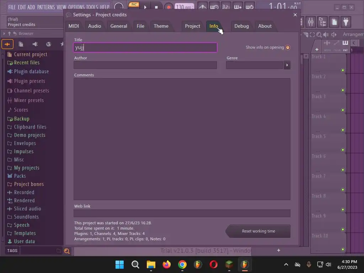Open the OPTIONS menu
This screenshot has height=273, width=364.
tap(76, 7)
